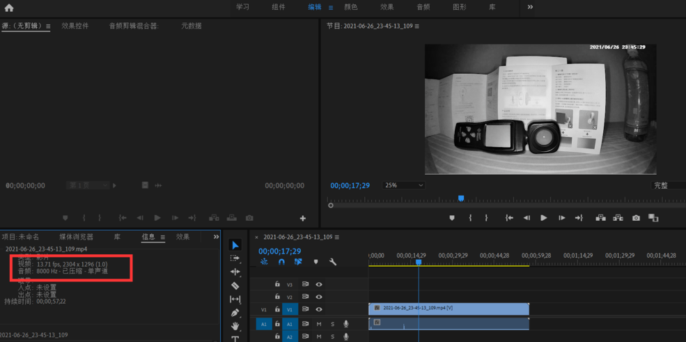Mute audio track A1 with M button
The width and height of the screenshot is (686, 342).
coord(319,324)
